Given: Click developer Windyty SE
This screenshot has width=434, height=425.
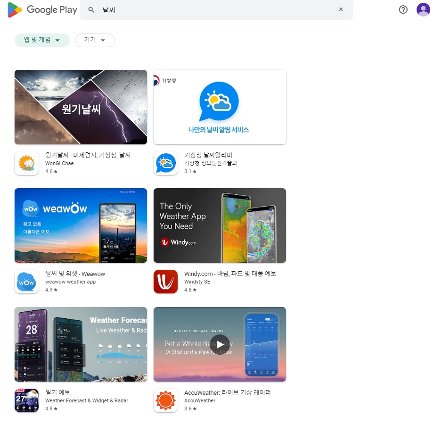Looking at the screenshot, I should pos(197,282).
